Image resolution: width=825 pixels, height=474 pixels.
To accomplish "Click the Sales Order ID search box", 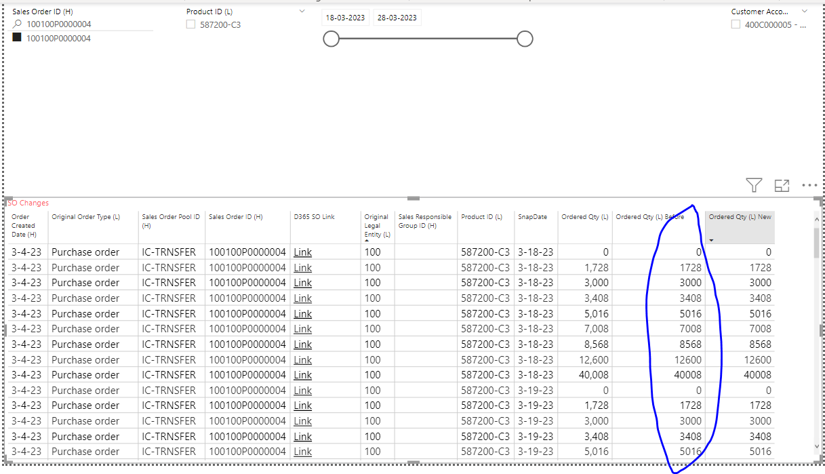I will pos(83,24).
